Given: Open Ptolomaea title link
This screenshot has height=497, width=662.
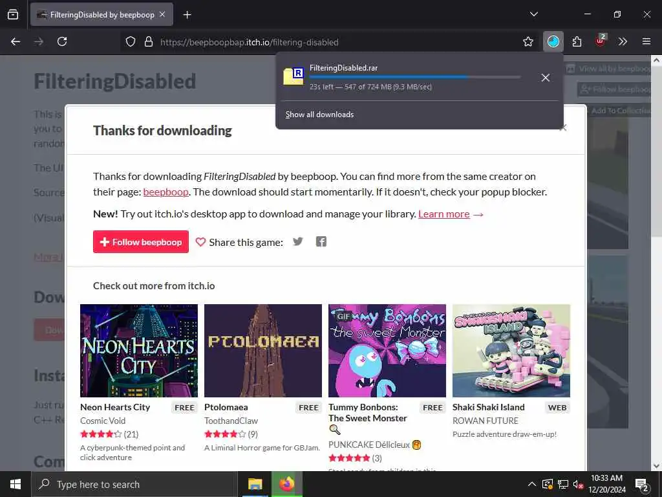Looking at the screenshot, I should click(226, 407).
